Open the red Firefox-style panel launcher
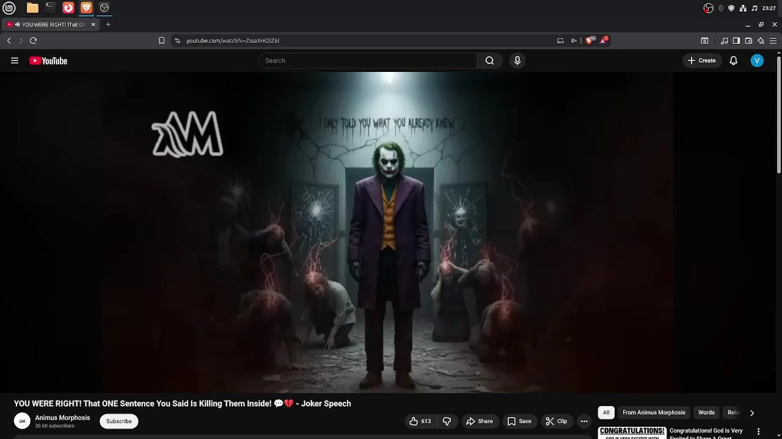Viewport: 782px width, 439px height. click(68, 8)
